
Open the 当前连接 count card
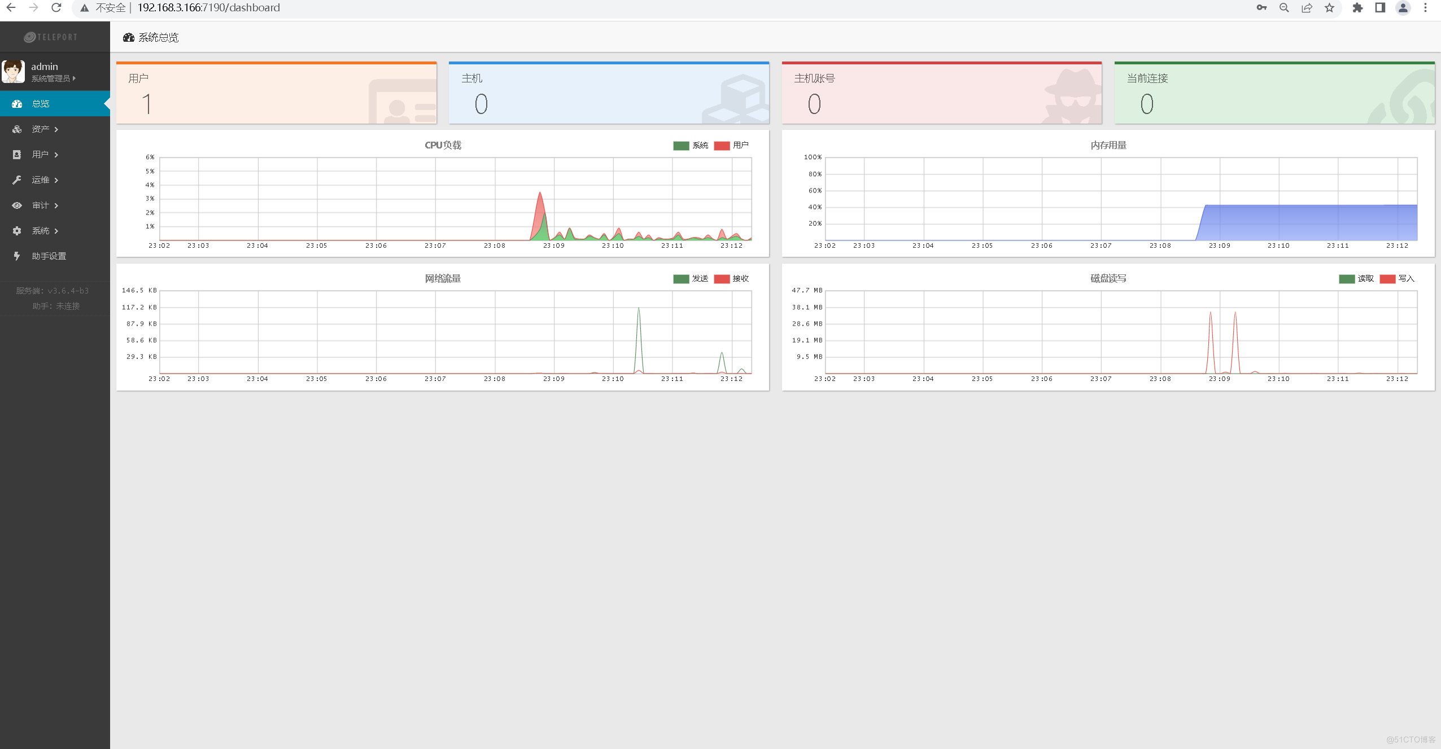click(1275, 93)
